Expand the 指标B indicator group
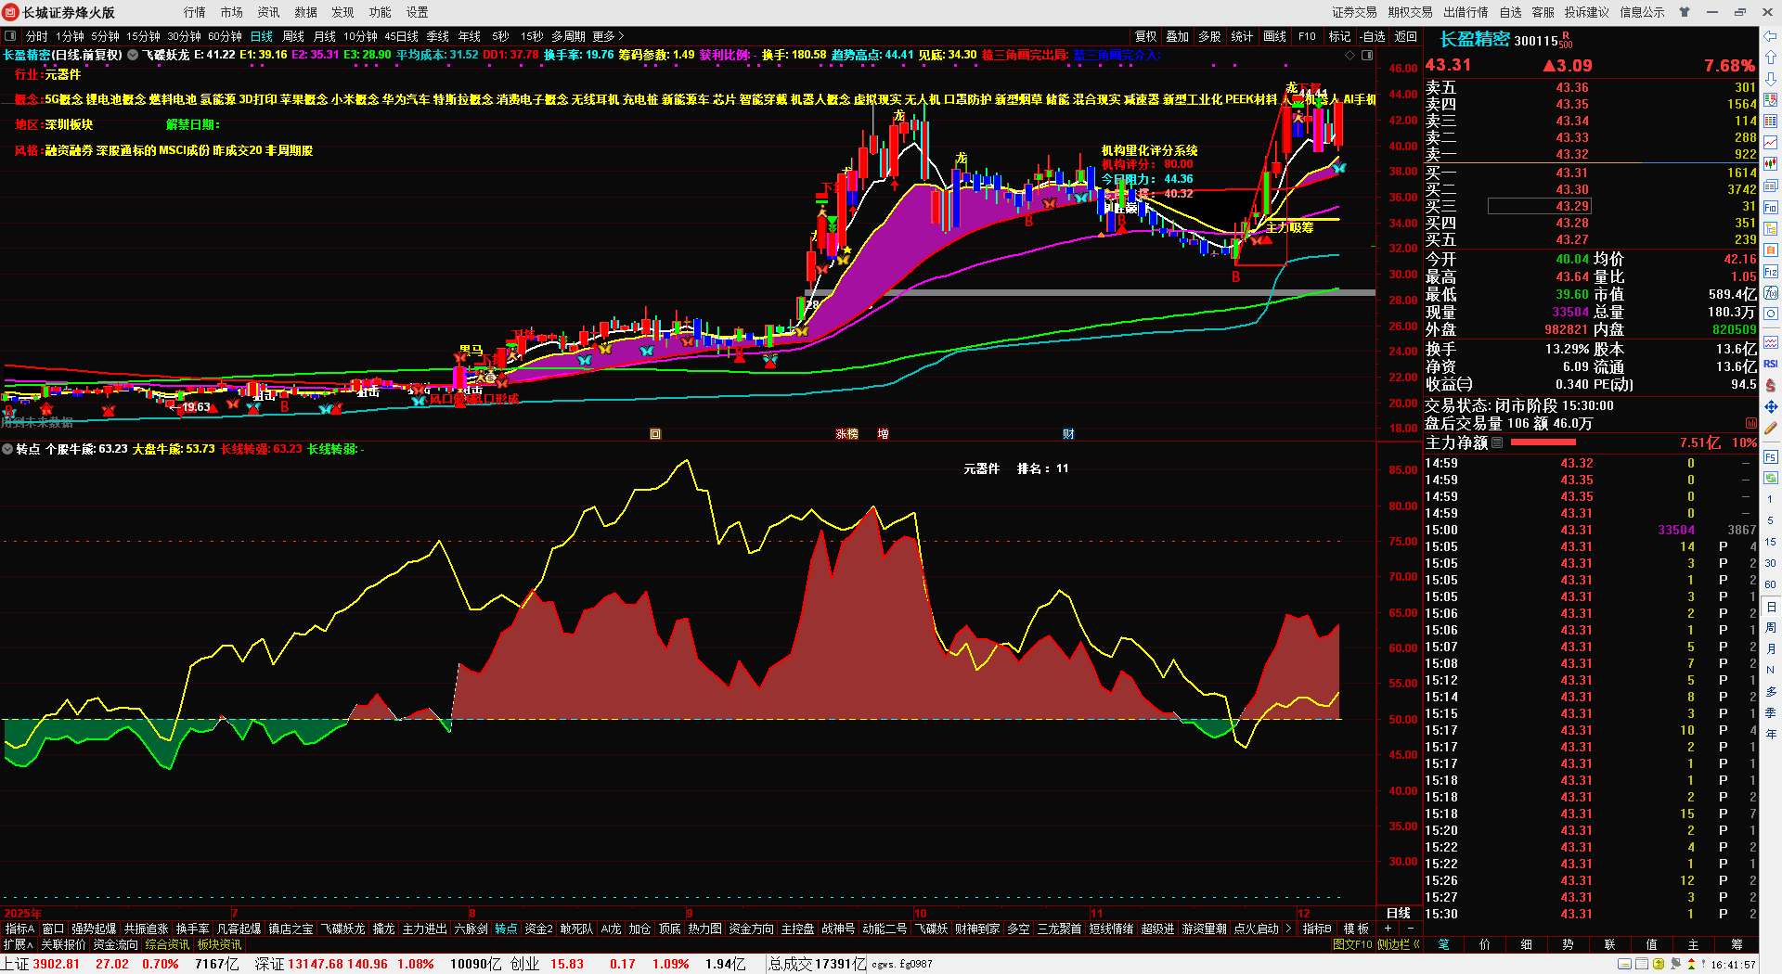Screen dimensions: 1782x974 click(1316, 929)
